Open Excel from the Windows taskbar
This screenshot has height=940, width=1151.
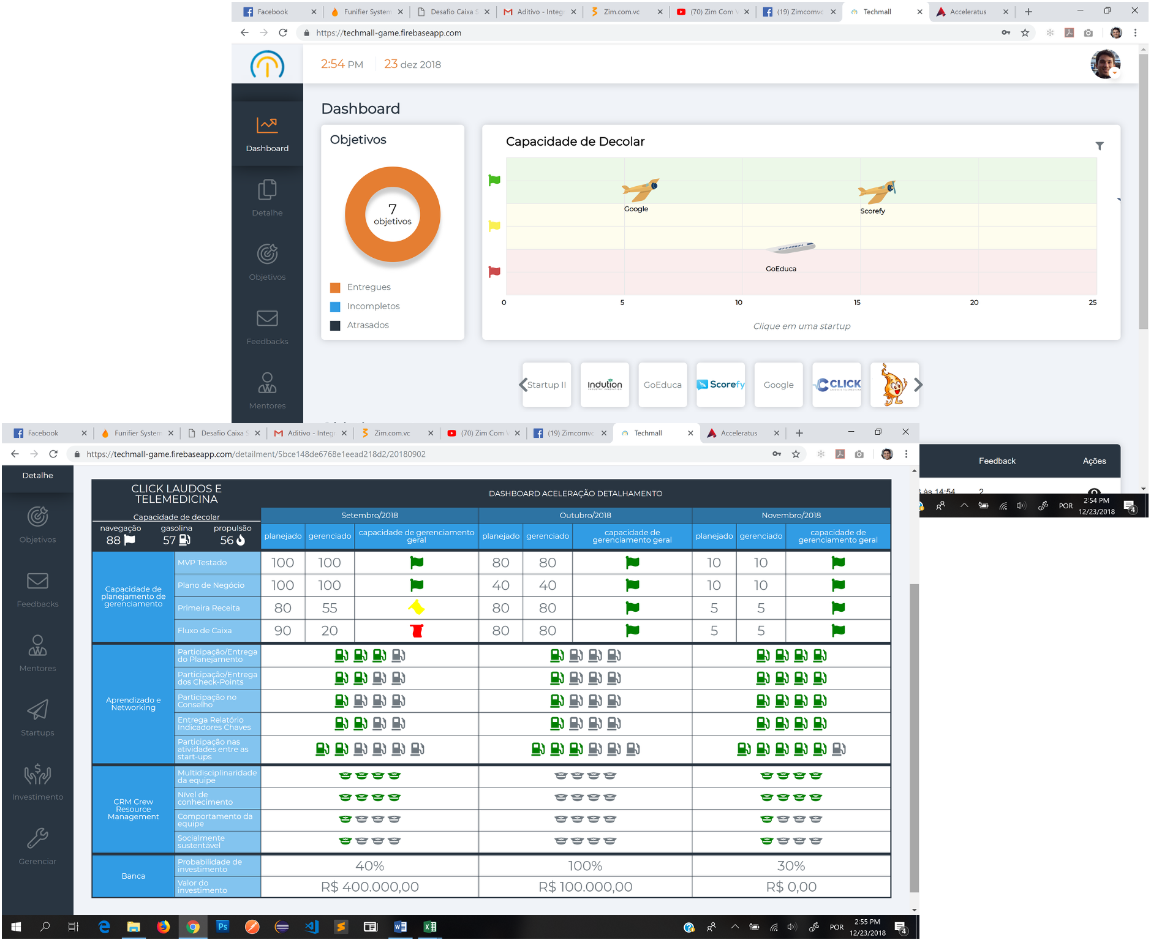coord(430,927)
